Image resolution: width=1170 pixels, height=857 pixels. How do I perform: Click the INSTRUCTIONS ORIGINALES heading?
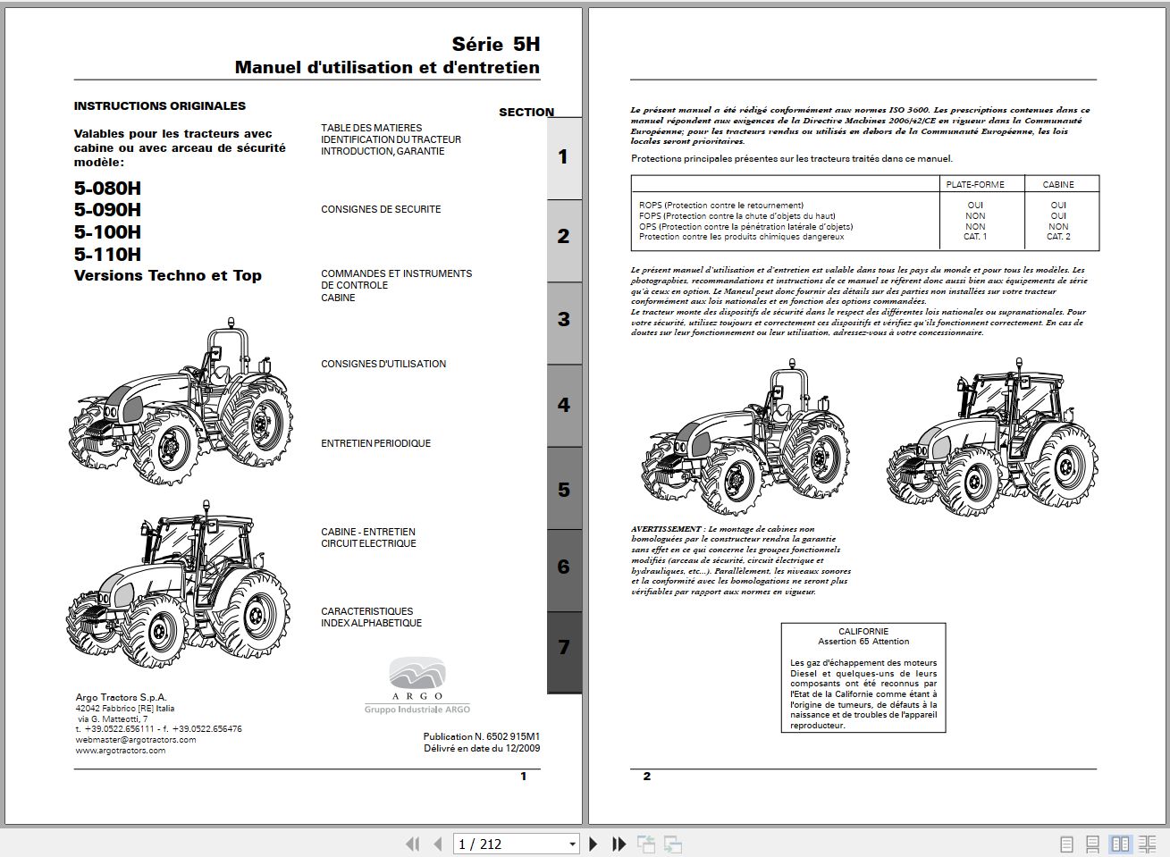(x=160, y=105)
